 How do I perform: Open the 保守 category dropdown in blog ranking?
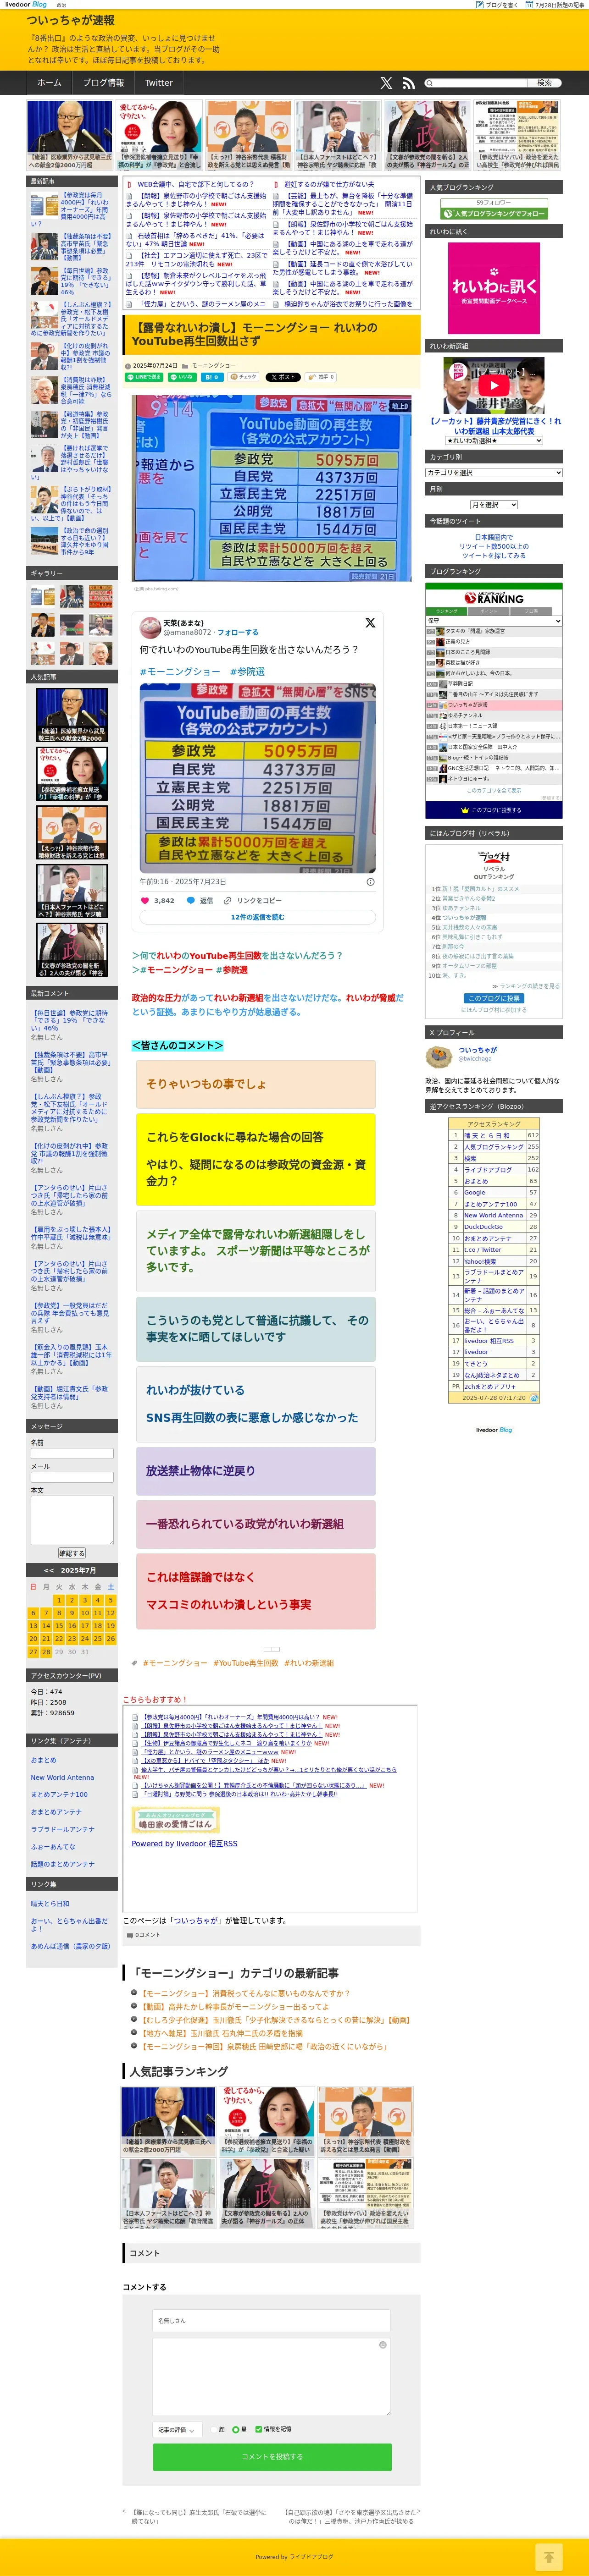494,621
